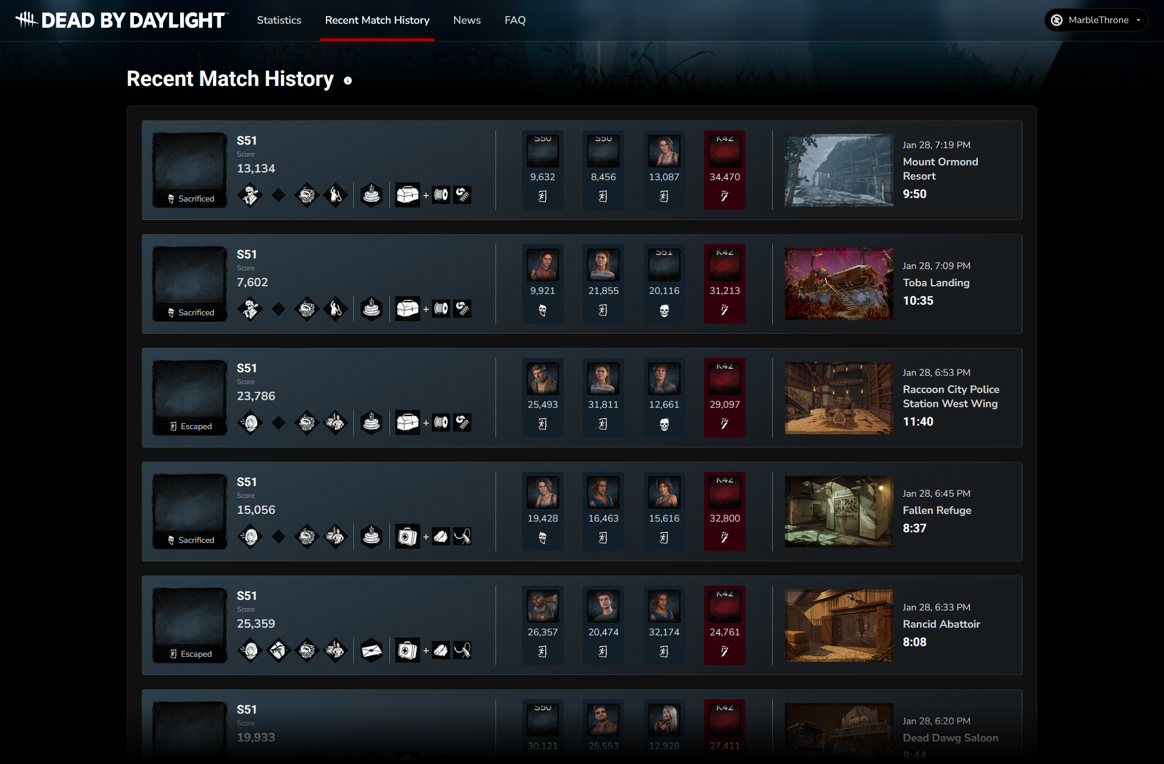Click the date "Jan 28, 6:33 PM"
Image resolution: width=1164 pixels, height=764 pixels.
[x=936, y=607]
